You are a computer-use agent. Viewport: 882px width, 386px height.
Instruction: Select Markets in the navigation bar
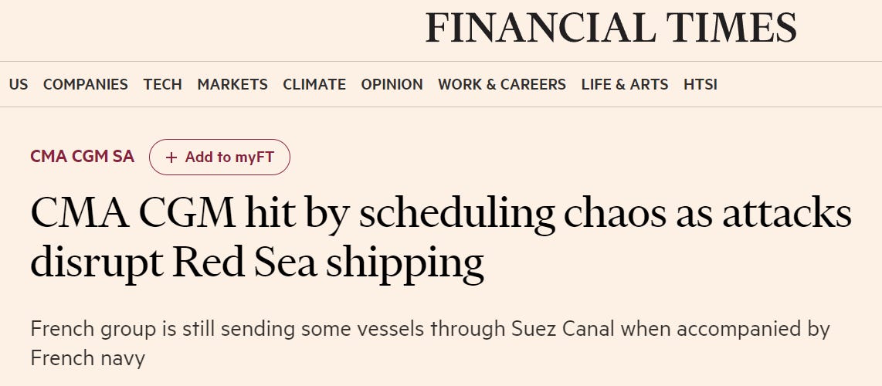[x=232, y=85]
